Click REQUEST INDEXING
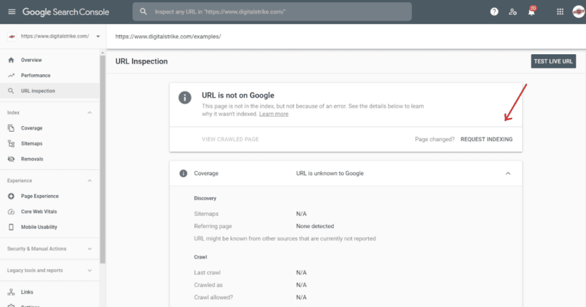 [486, 139]
